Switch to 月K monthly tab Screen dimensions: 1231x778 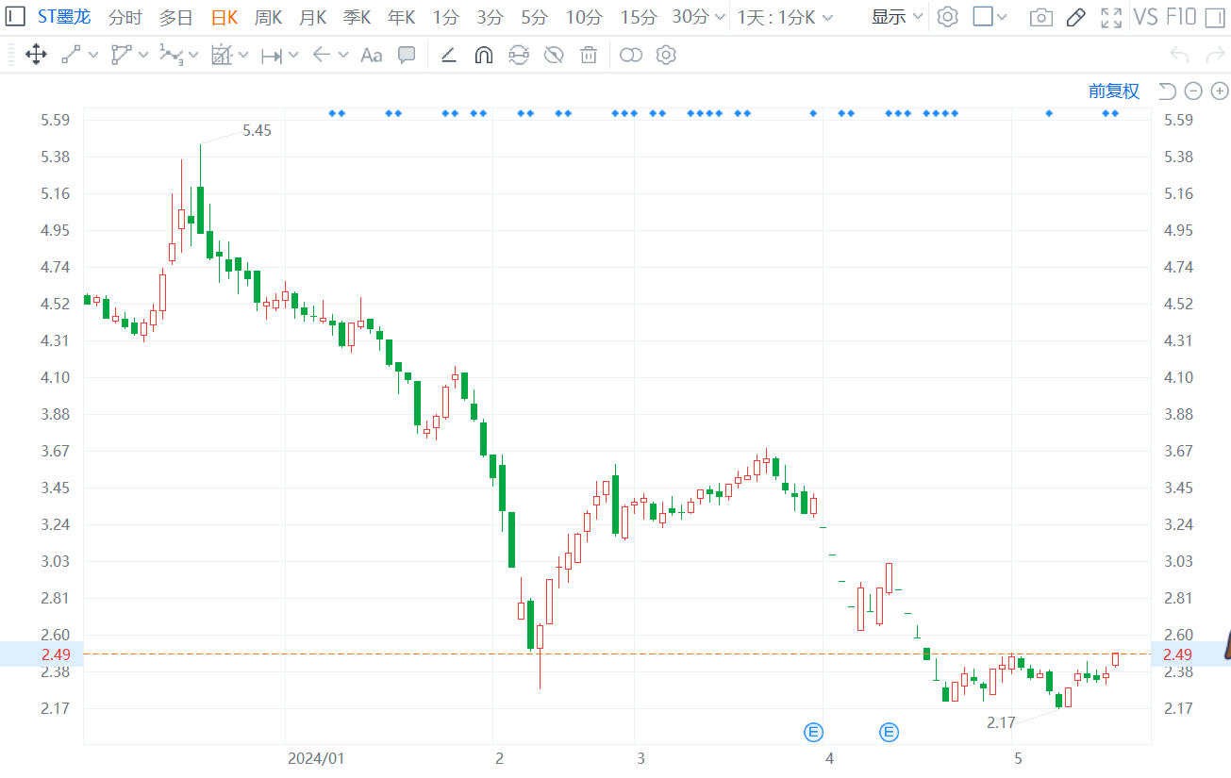313,17
